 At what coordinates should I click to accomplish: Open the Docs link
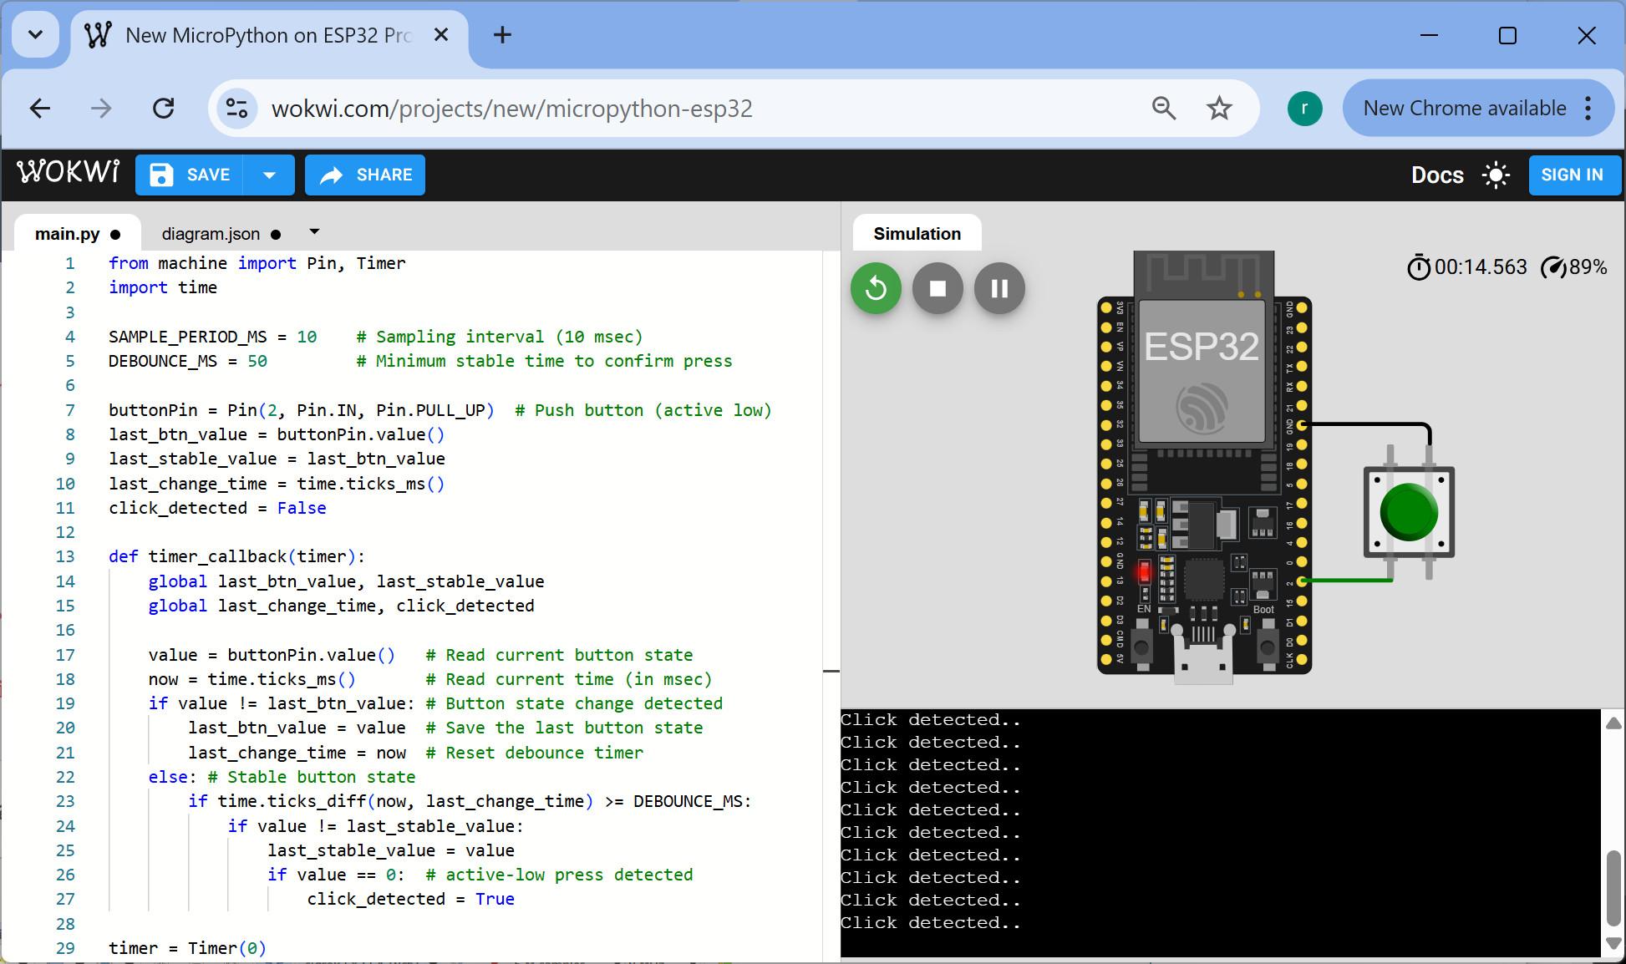point(1437,175)
